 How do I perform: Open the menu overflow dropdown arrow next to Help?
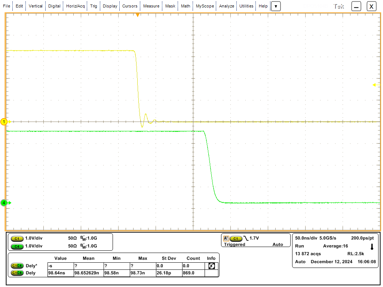point(276,6)
